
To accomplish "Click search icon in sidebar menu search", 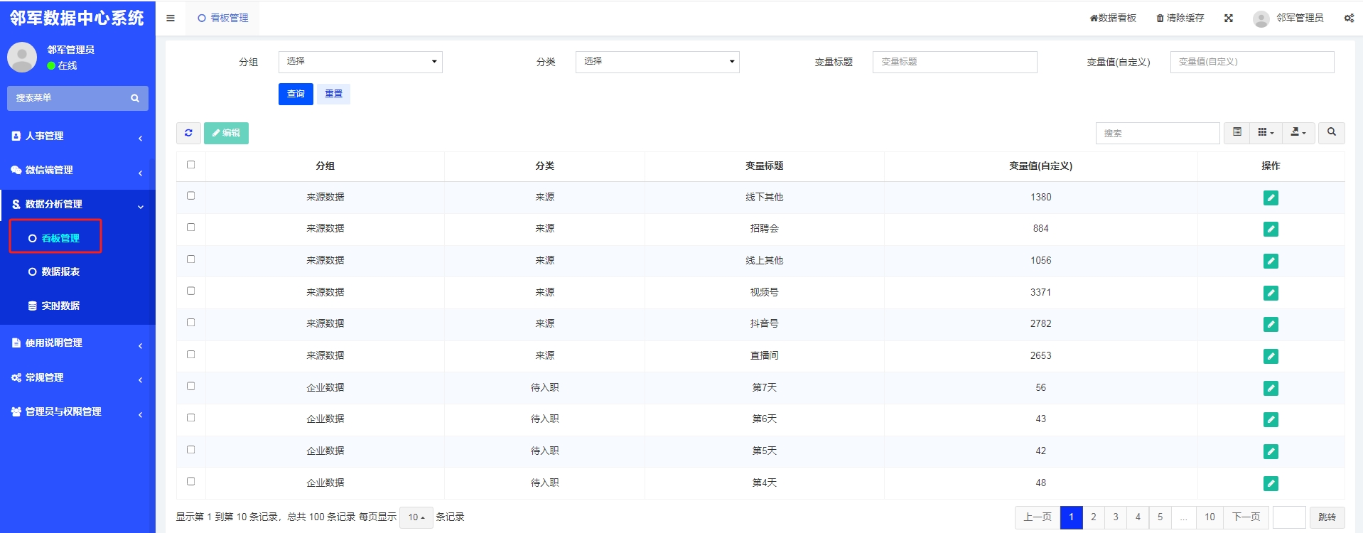I will coord(135,98).
